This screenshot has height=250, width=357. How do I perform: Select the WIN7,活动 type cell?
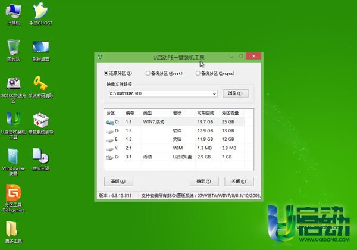154,122
